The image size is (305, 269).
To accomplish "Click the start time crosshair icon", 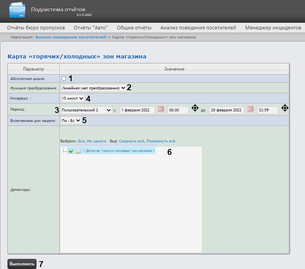I will tap(195, 108).
